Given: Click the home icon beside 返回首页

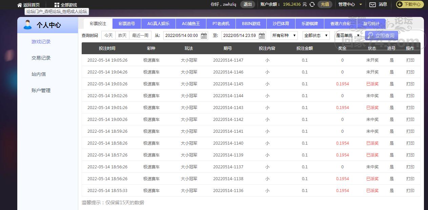Looking at the screenshot, I should tap(20, 5).
